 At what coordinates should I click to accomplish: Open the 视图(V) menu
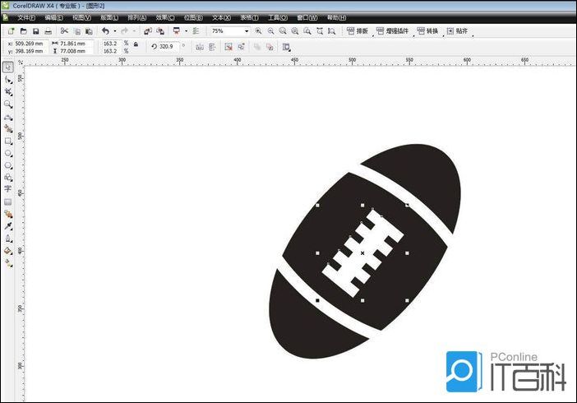pyautogui.click(x=81, y=17)
